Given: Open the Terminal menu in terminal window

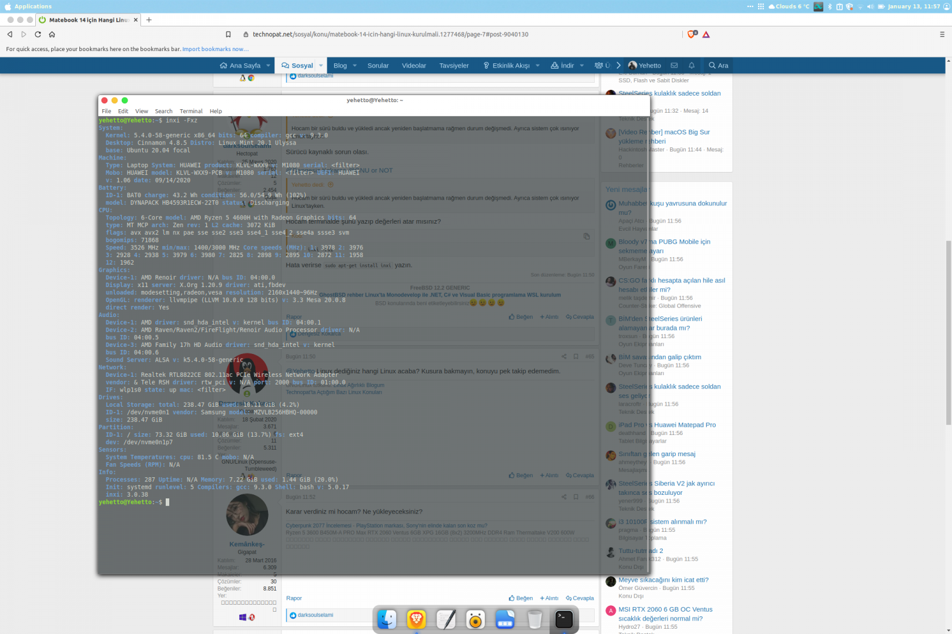Looking at the screenshot, I should pos(191,111).
